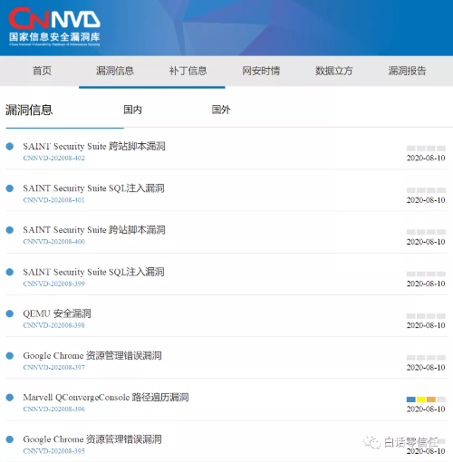
Task: Open the CNNVD-202008-401 link
Action: (x=53, y=200)
